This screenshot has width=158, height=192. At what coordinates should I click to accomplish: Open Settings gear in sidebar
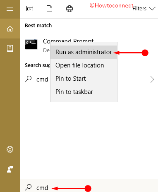[10, 149]
